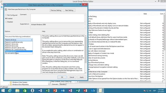Open PowerPoint from the taskbar
Viewport: 166px width, 93px height.
(55, 91)
